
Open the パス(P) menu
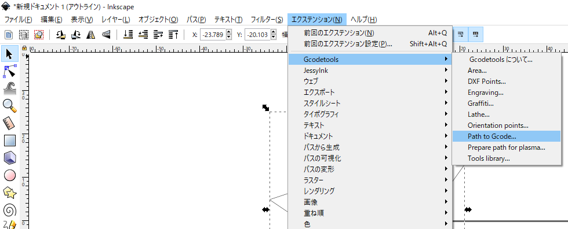[196, 19]
